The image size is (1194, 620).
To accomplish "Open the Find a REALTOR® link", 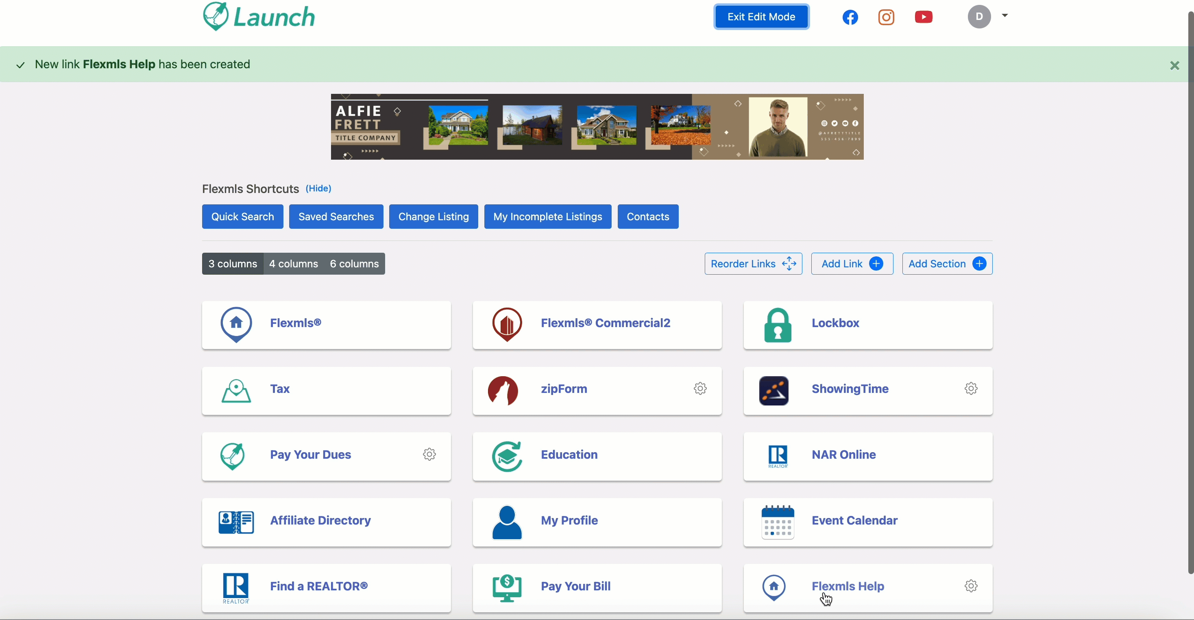I will point(326,588).
